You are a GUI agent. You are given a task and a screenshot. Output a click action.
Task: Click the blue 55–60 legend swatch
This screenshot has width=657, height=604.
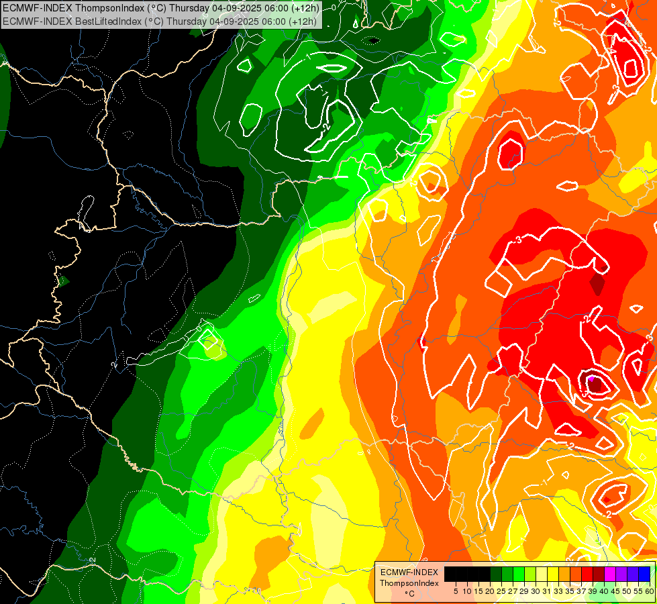click(644, 574)
